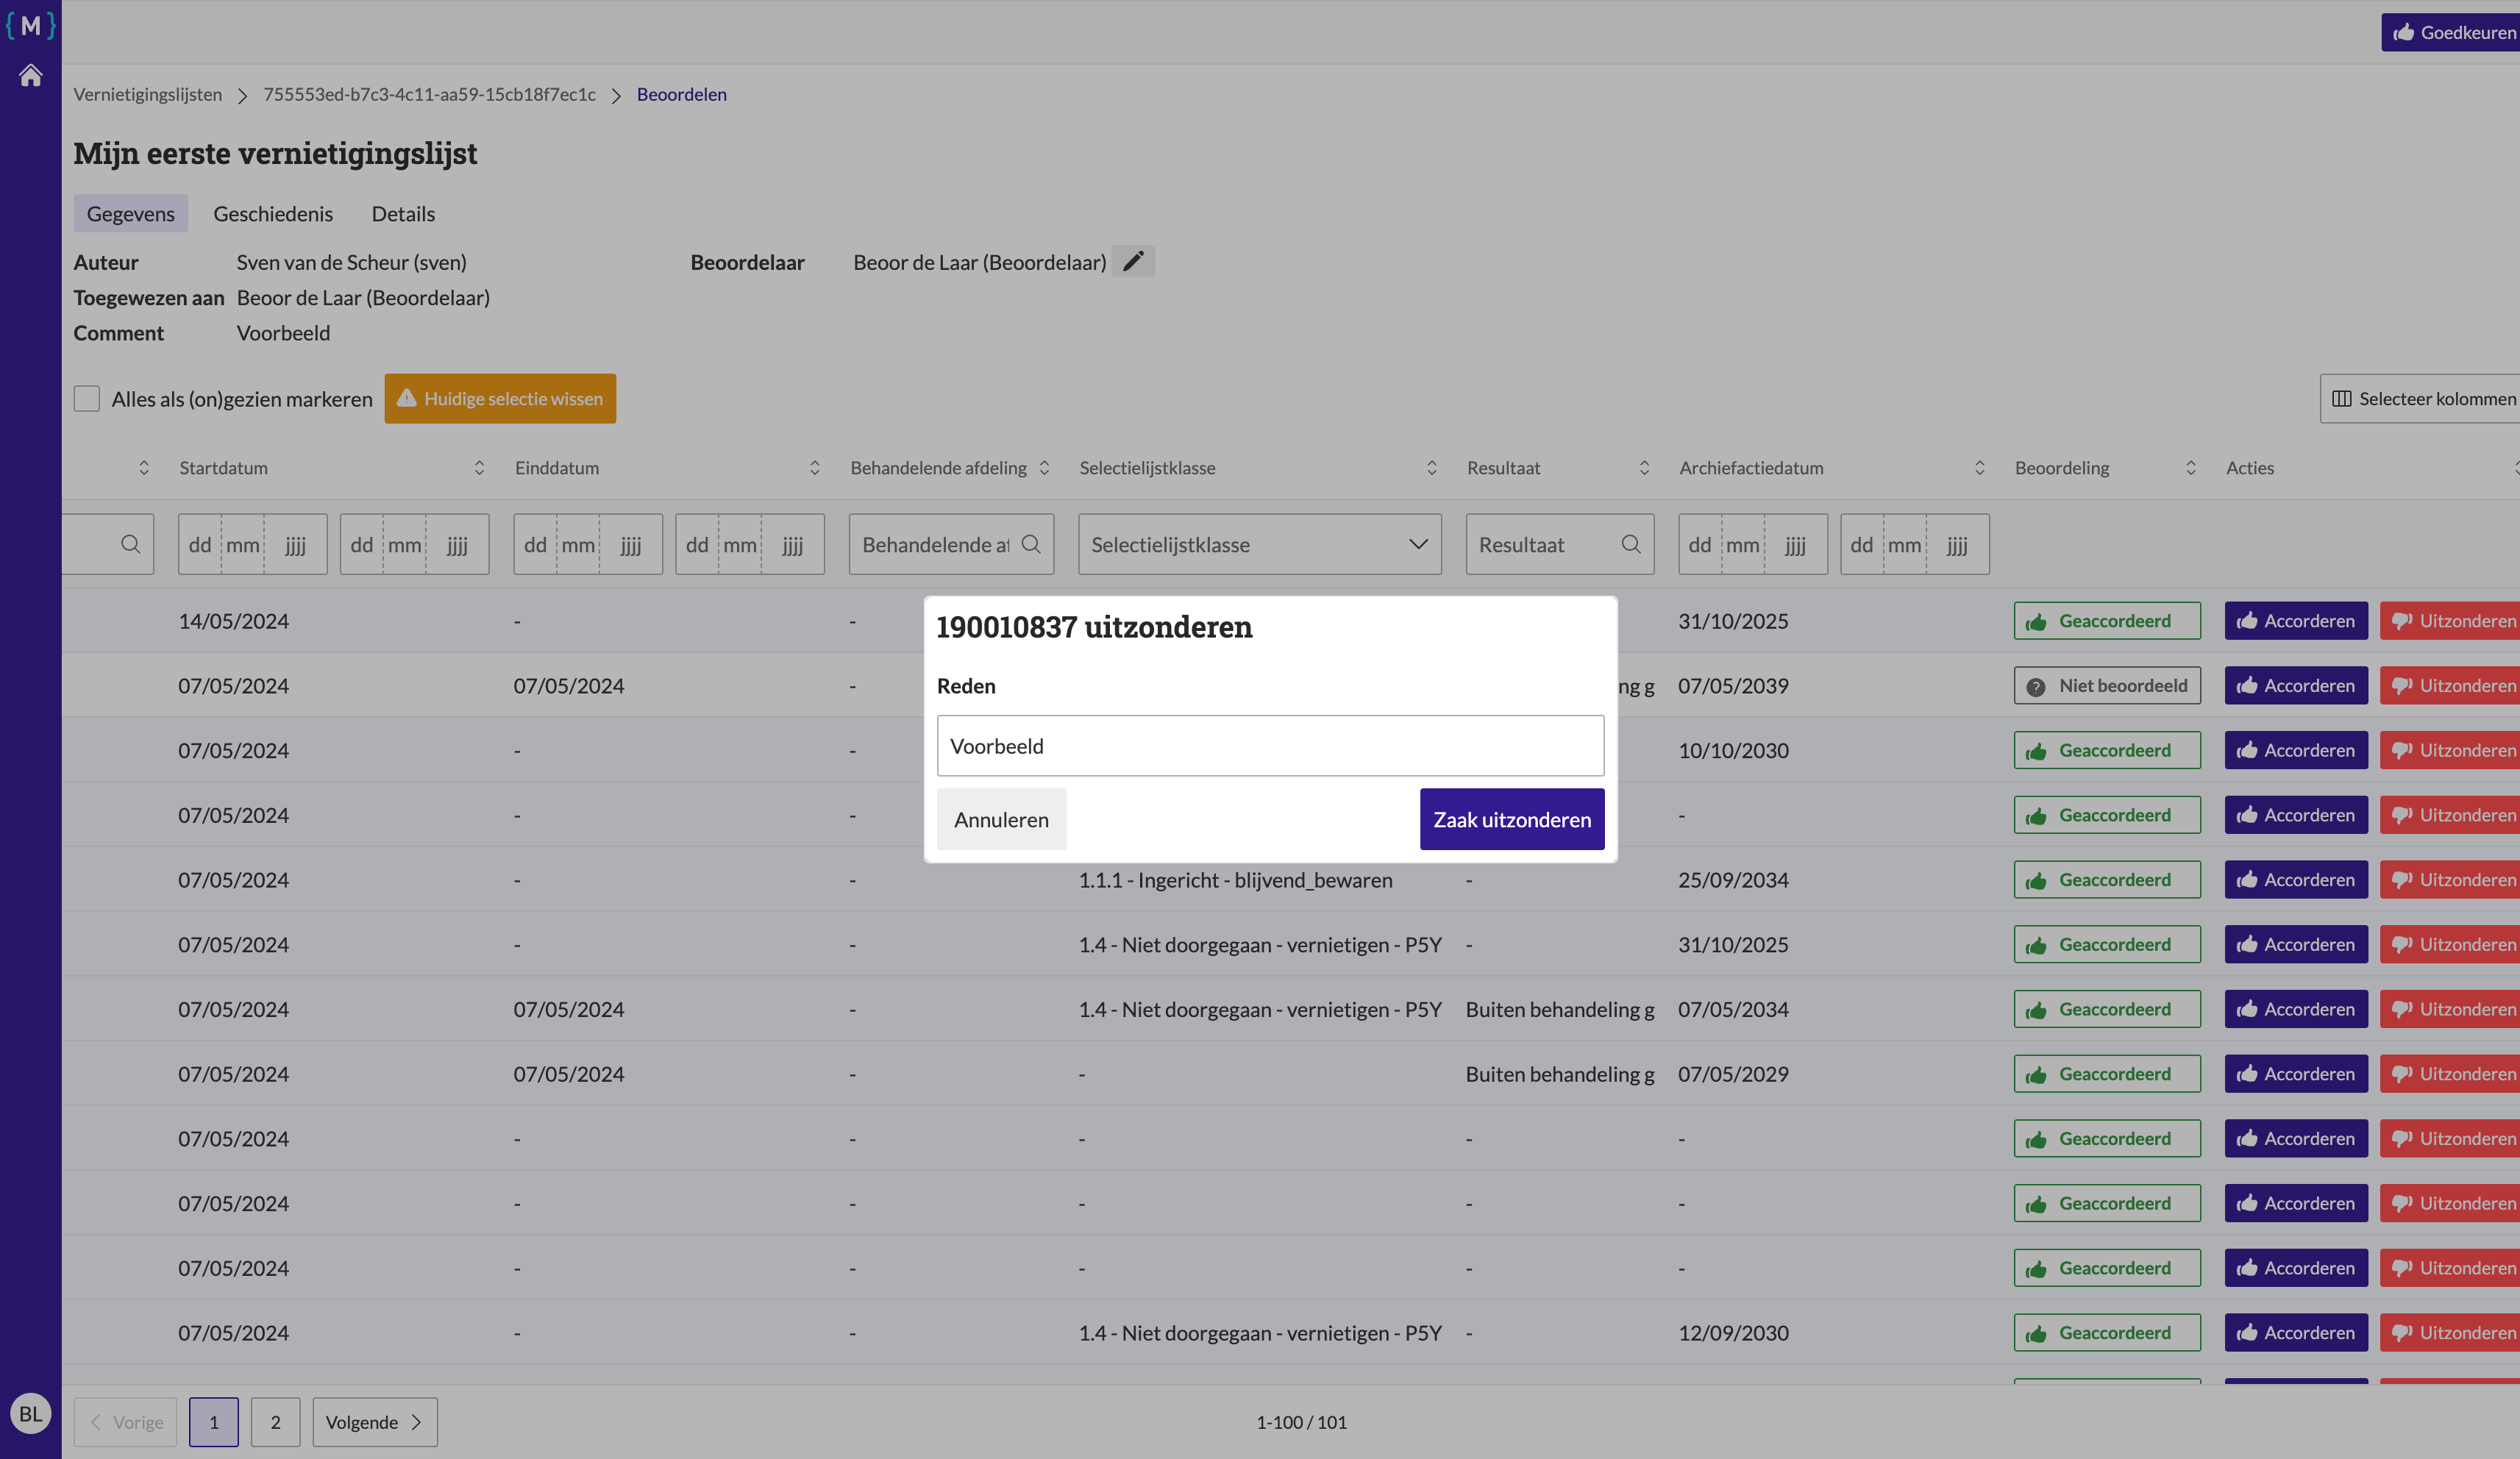Go to page 2 in pagination
The image size is (2520, 1459).
click(x=275, y=1422)
